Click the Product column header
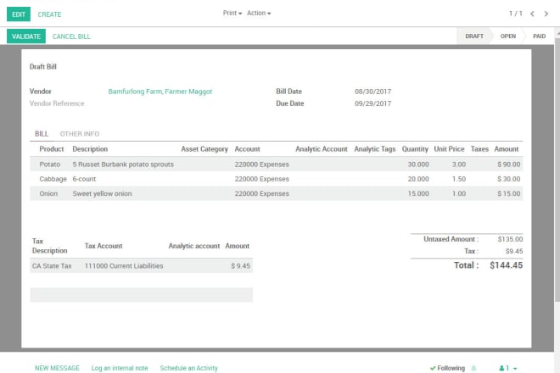560x373 pixels. tap(52, 149)
